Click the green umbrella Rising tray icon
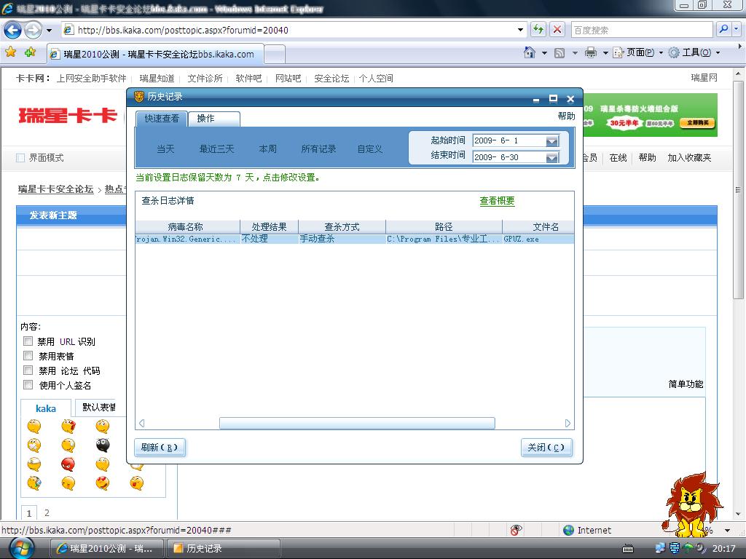Image resolution: width=746 pixels, height=559 pixels. pyautogui.click(x=688, y=548)
